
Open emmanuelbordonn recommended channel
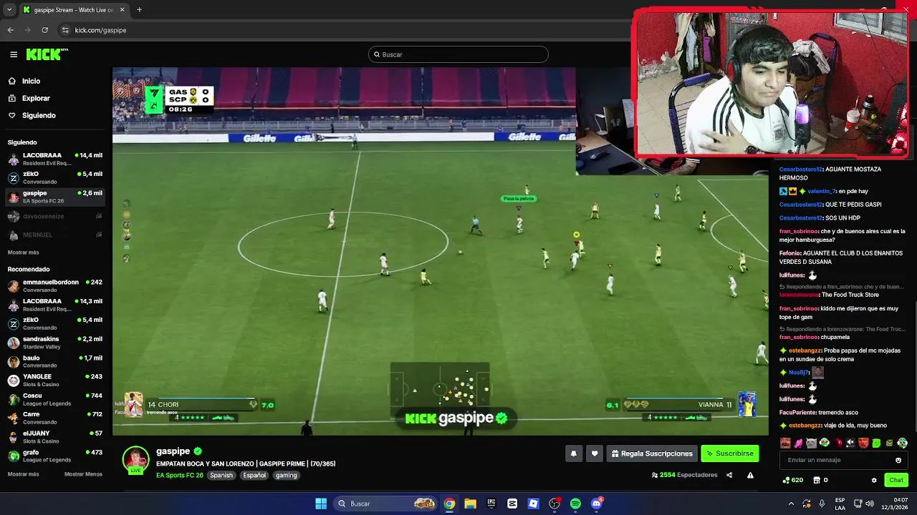(x=55, y=285)
